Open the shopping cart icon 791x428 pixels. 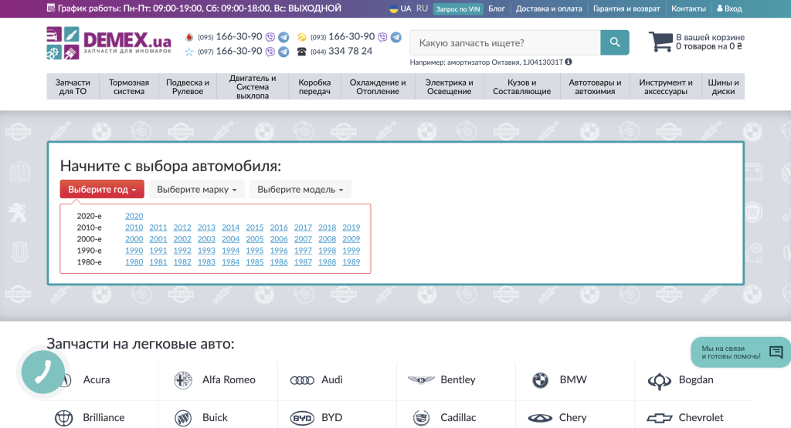tap(660, 42)
